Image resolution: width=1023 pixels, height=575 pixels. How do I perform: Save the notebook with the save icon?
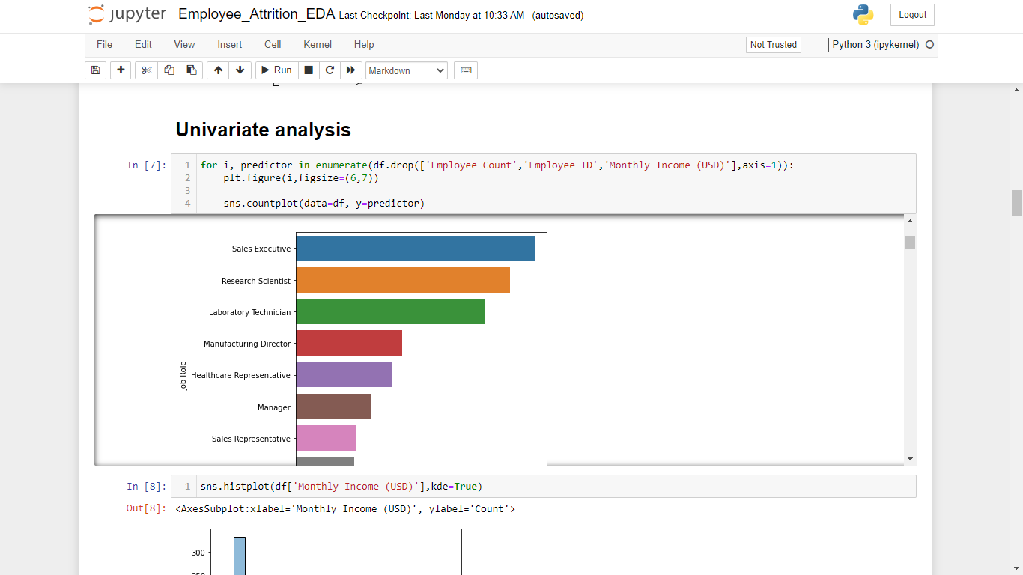[95, 70]
